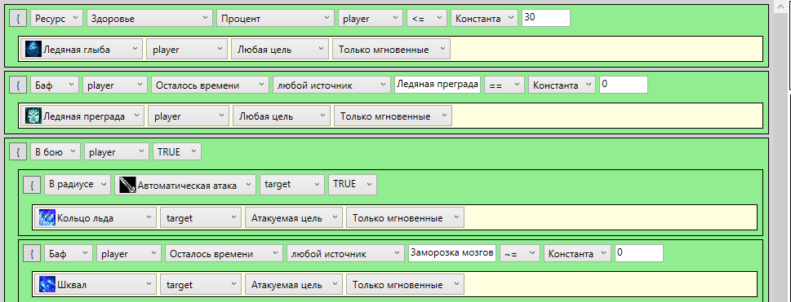Open the TRUE dropdown in В бою row
Image resolution: width=791 pixels, height=302 pixels.
[177, 151]
